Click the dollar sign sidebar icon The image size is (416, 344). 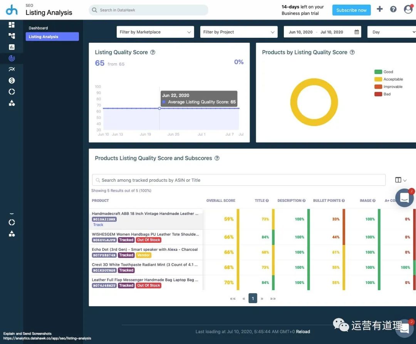pos(12,81)
